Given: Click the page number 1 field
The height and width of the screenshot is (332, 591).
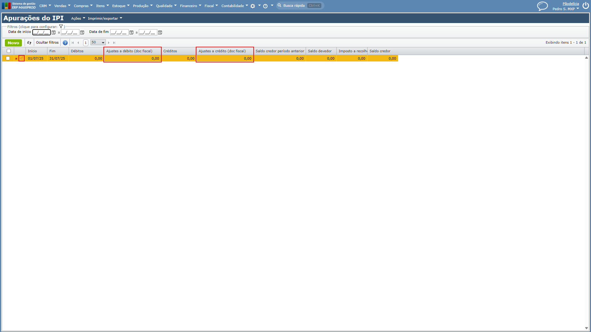Looking at the screenshot, I should pyautogui.click(x=86, y=43).
